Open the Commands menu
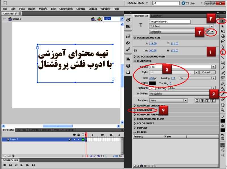Image resolution: width=227 pixels, height=169 pixels. pyautogui.click(x=66, y=9)
